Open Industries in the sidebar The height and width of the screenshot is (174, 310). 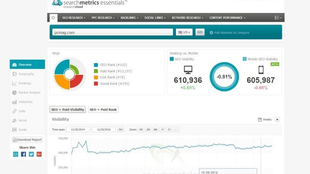point(27,102)
